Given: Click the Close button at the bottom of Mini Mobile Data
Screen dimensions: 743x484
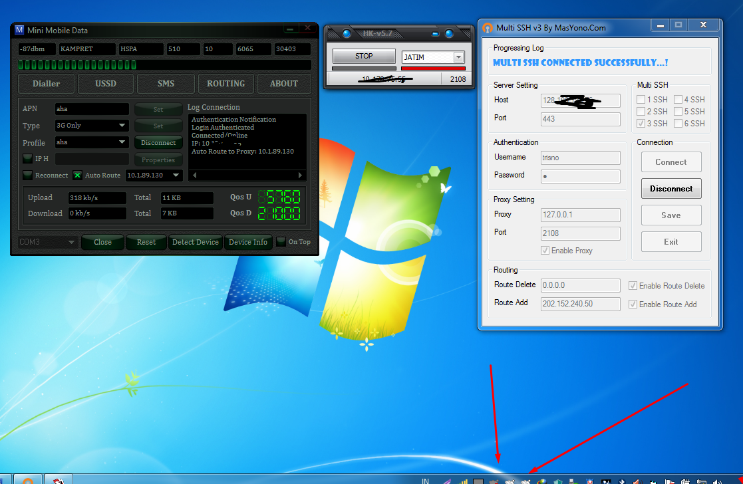Looking at the screenshot, I should click(x=103, y=242).
